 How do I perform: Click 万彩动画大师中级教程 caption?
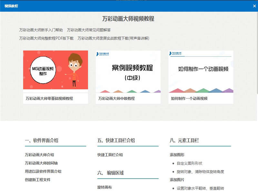point(116,98)
